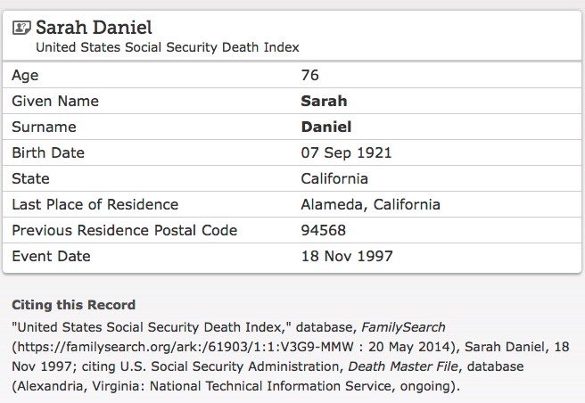This screenshot has width=585, height=403.
Task: Open the Sarah Daniel record title
Action: [94, 28]
